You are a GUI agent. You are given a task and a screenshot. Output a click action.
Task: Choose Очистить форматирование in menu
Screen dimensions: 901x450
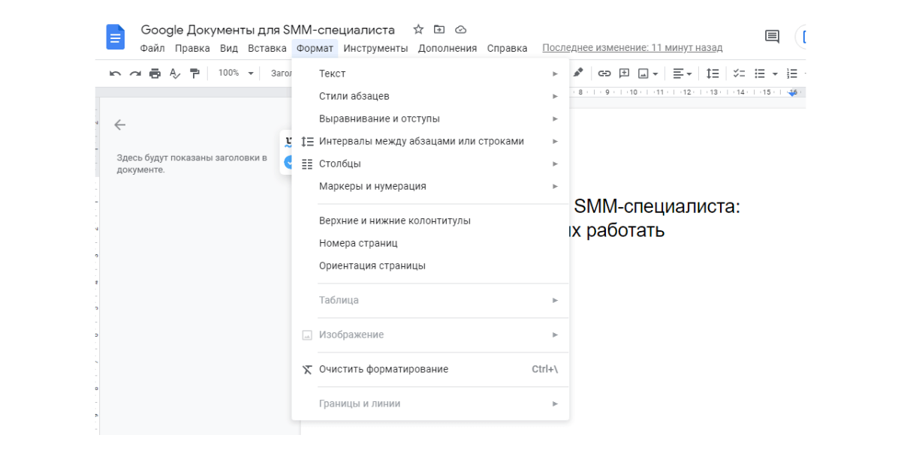383,369
